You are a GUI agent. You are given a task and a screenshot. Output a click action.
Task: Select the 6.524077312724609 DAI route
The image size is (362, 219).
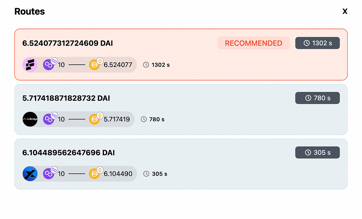point(68,43)
